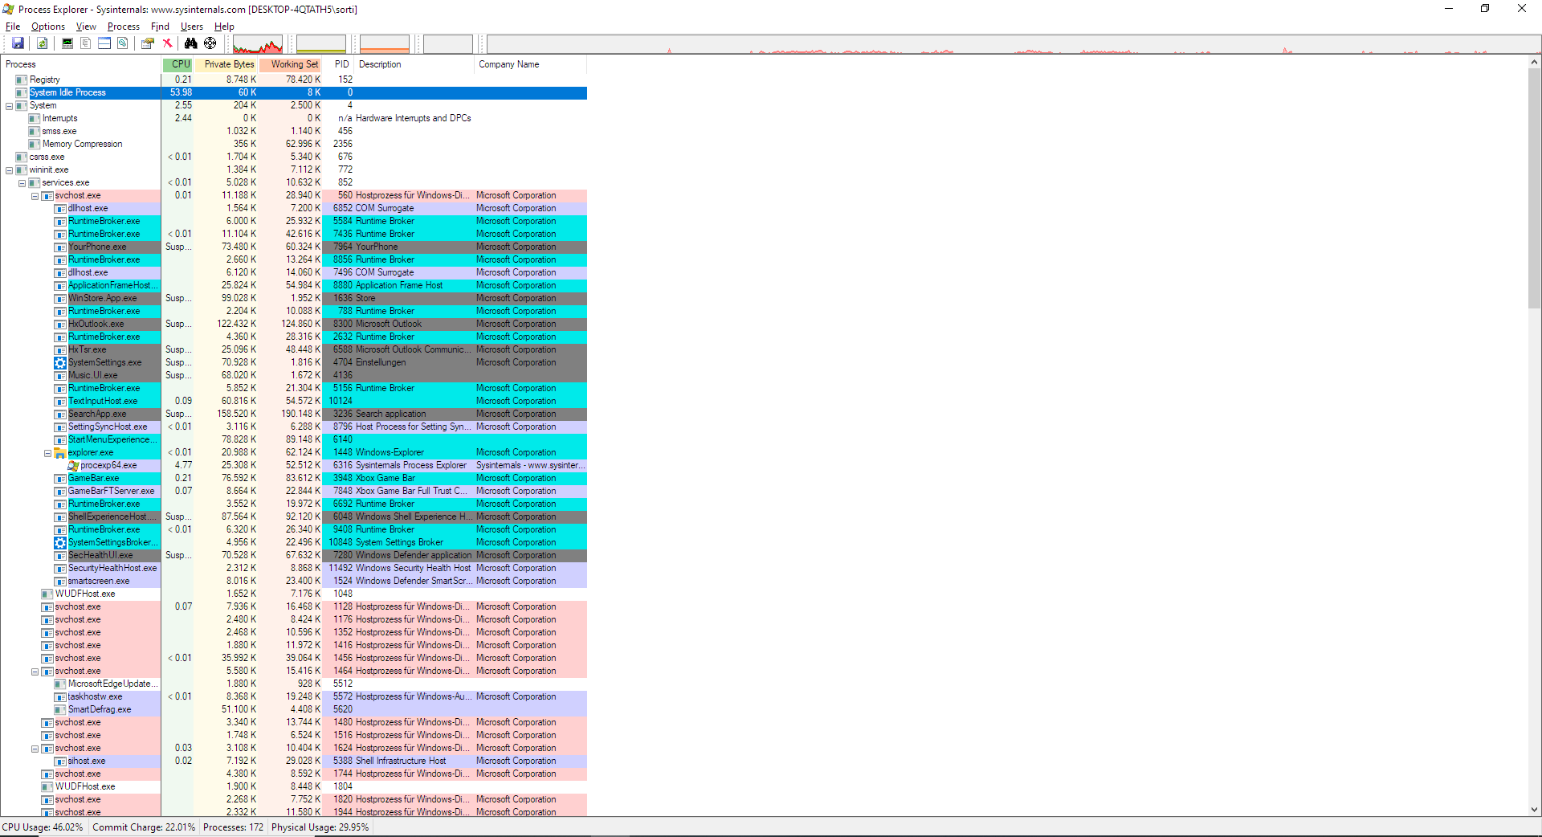Open the File menu
1542x837 pixels.
click(x=13, y=27)
